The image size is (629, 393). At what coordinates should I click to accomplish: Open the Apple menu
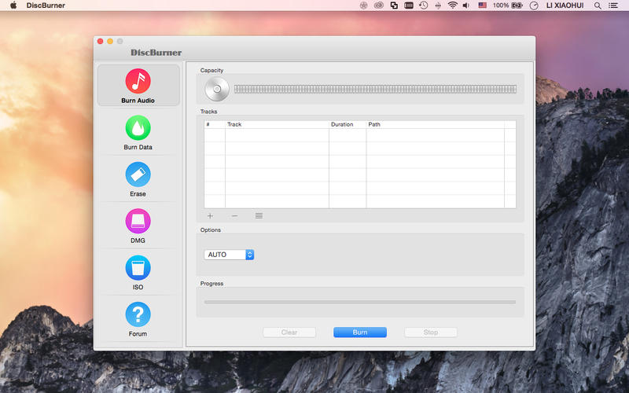click(13, 6)
